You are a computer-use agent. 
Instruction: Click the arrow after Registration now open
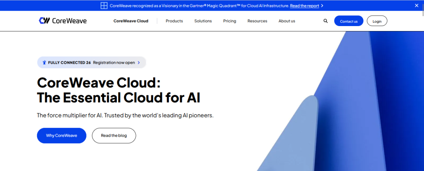[139, 63]
